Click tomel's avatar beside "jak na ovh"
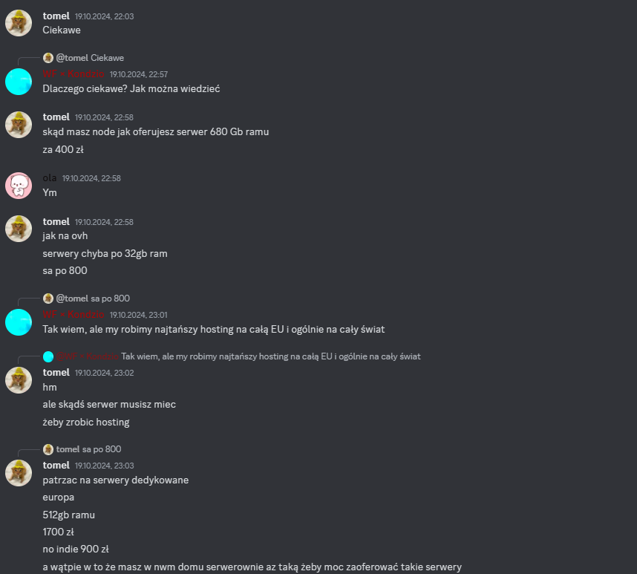Screen dimensions: 637x574 click(x=19, y=229)
